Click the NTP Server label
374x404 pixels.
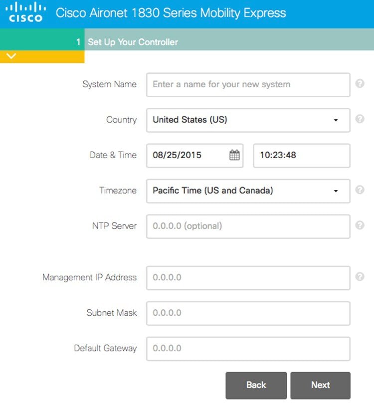[x=114, y=226]
